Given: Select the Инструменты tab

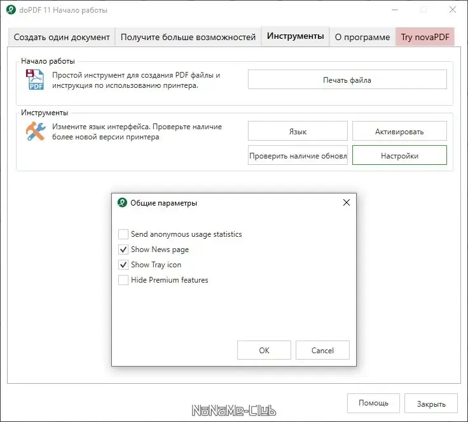Looking at the screenshot, I should [295, 36].
